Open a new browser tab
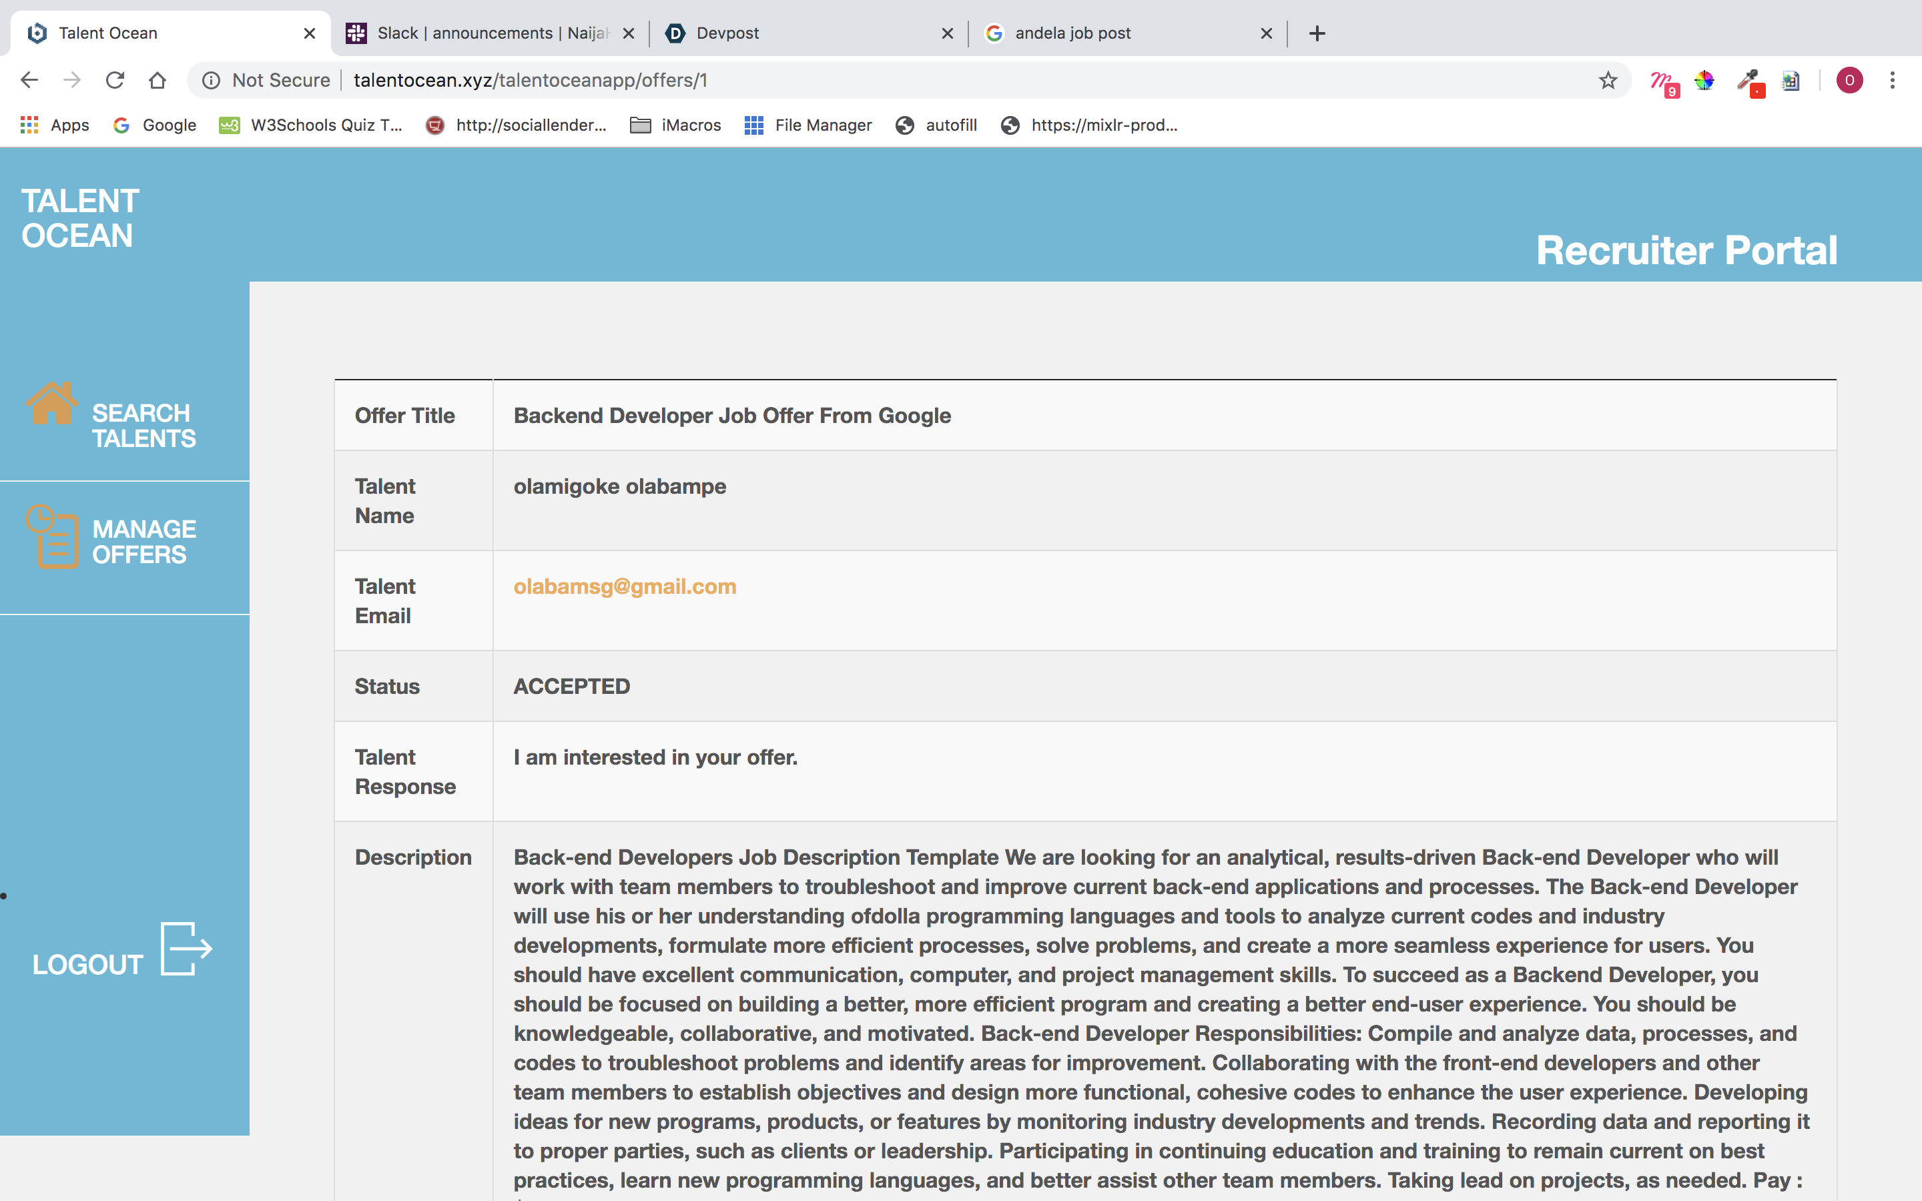 (x=1317, y=33)
